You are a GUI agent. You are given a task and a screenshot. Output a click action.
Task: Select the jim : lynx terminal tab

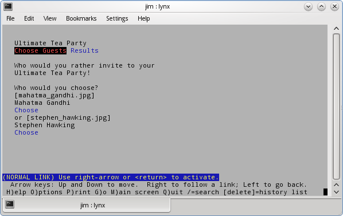coord(87,205)
